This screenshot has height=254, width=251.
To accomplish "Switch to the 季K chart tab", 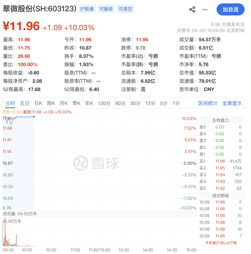I will point(76,103).
